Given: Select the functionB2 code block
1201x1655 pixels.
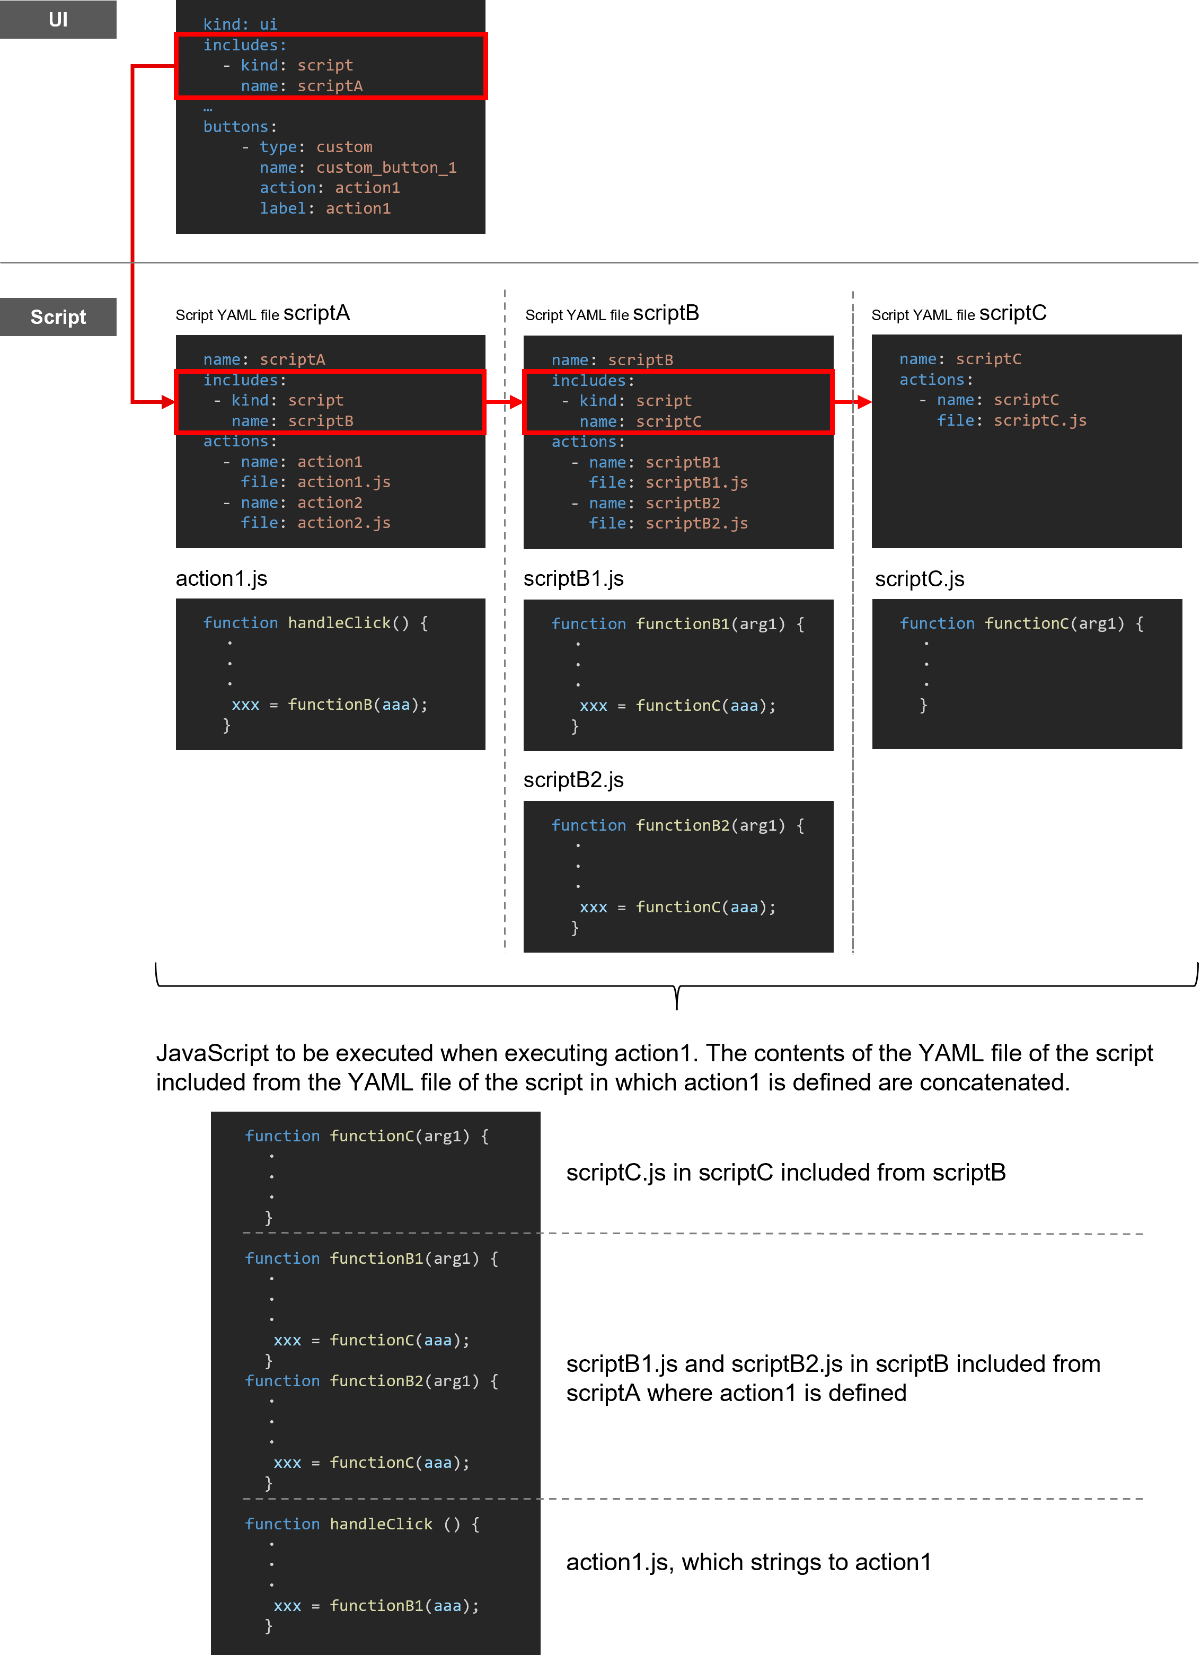Looking at the screenshot, I should (x=678, y=876).
